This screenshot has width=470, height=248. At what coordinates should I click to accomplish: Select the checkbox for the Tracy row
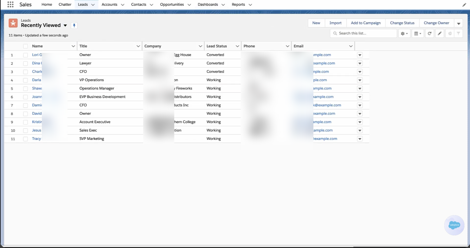point(25,139)
